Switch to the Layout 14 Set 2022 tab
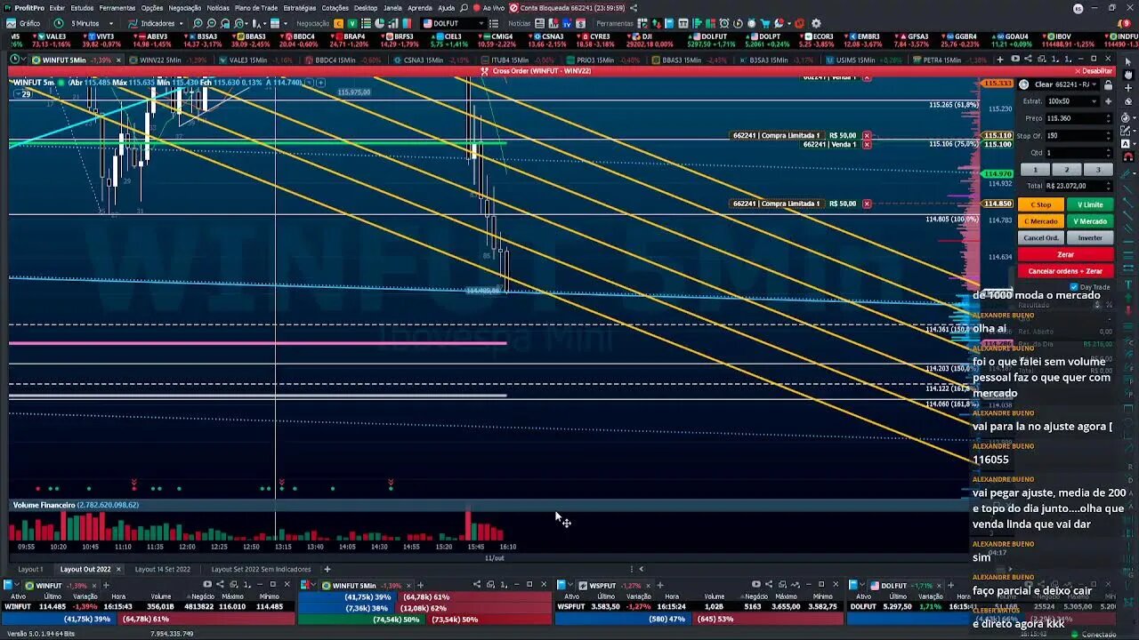The width and height of the screenshot is (1139, 640). [x=162, y=569]
